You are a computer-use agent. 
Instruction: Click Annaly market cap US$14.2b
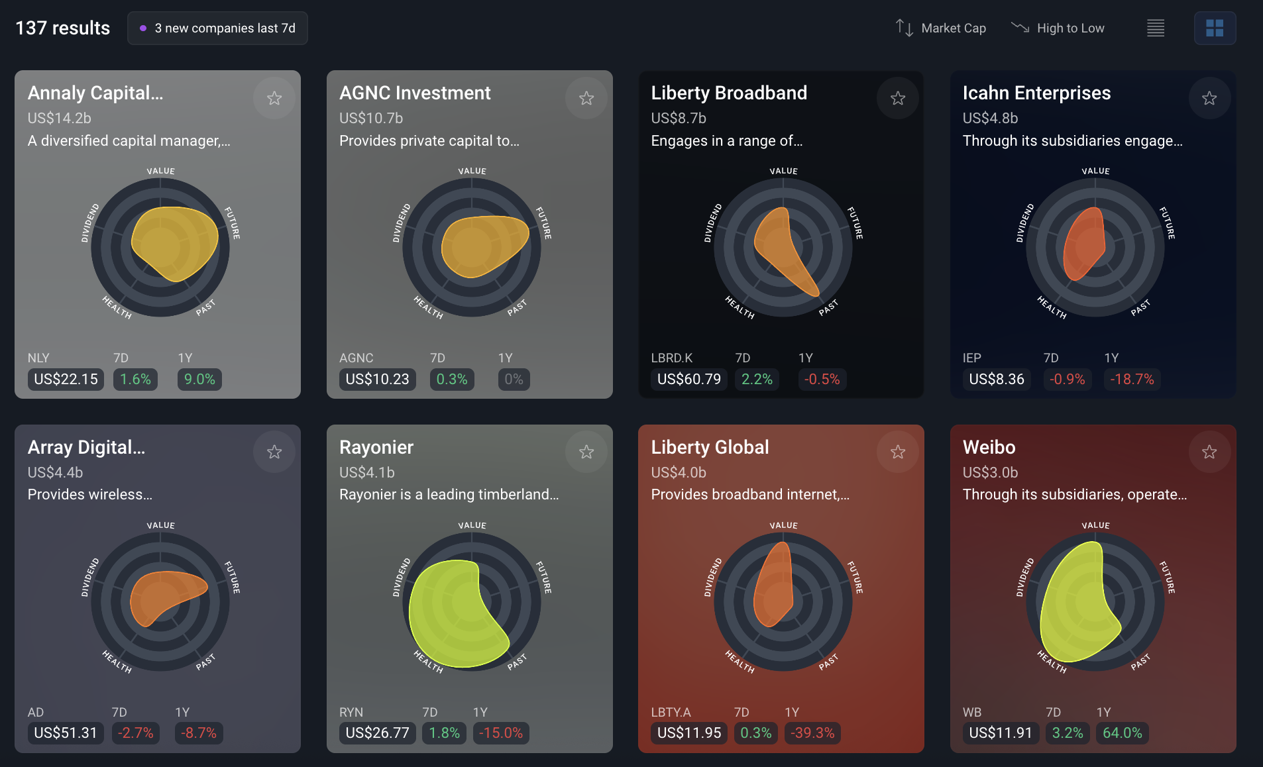click(59, 118)
